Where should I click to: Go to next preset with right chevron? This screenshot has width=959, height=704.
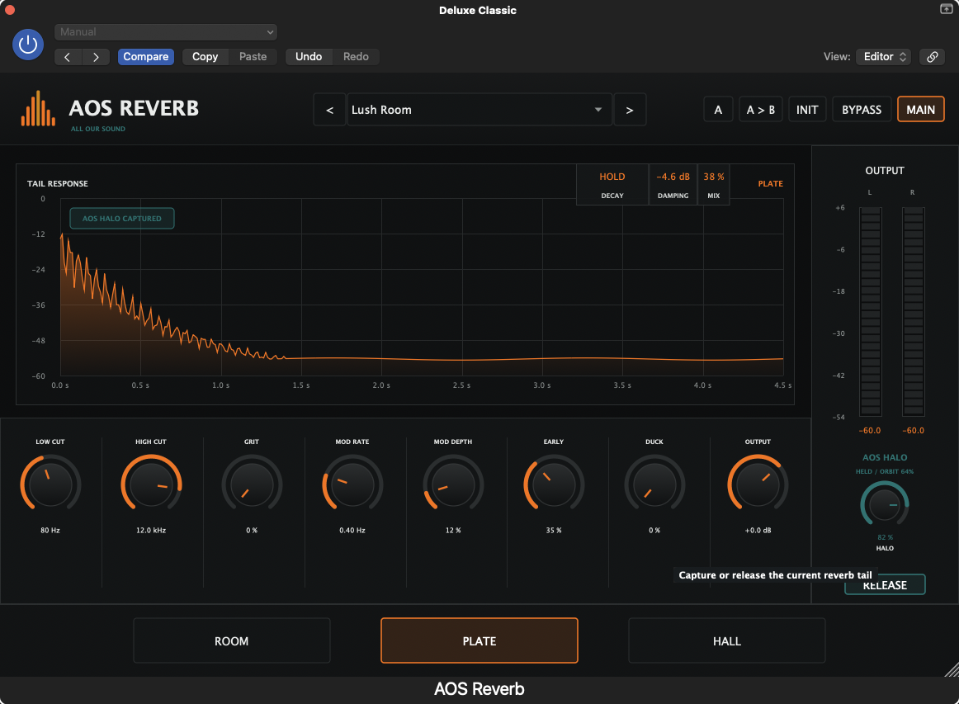(x=96, y=57)
